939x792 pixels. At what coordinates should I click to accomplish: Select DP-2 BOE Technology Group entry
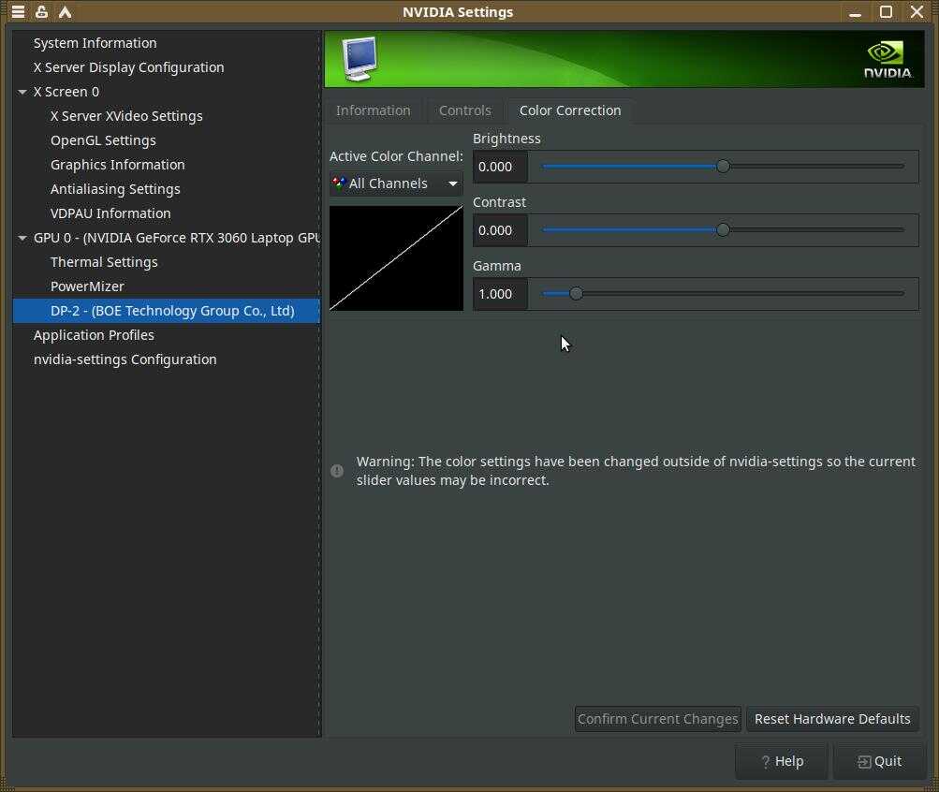click(x=167, y=311)
